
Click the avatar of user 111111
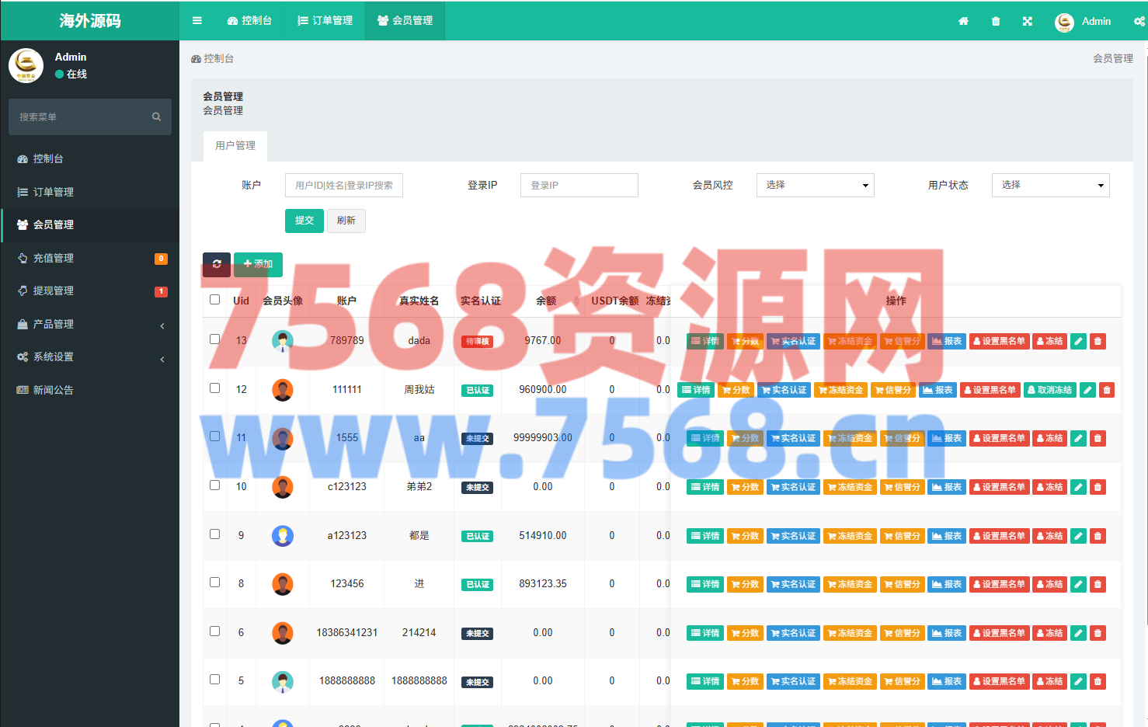(x=283, y=390)
